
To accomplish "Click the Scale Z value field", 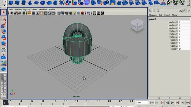I will (x=184, y=46).
